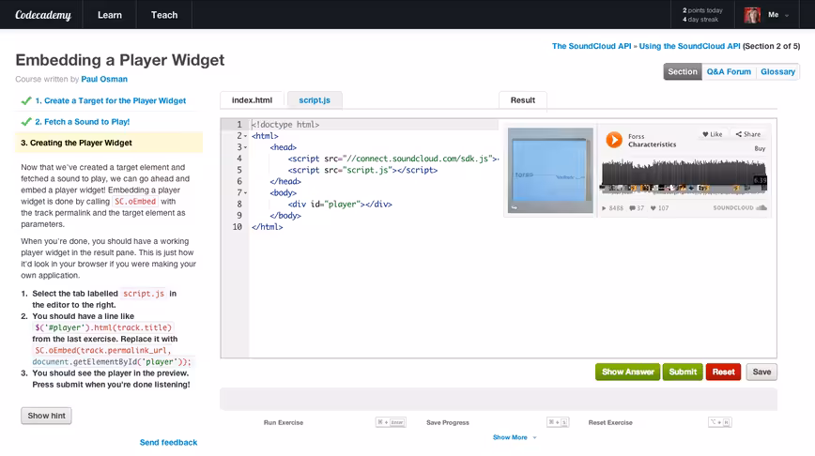Image resolution: width=815 pixels, height=456 pixels.
Task: Click the Show hint button
Action: pos(46,416)
